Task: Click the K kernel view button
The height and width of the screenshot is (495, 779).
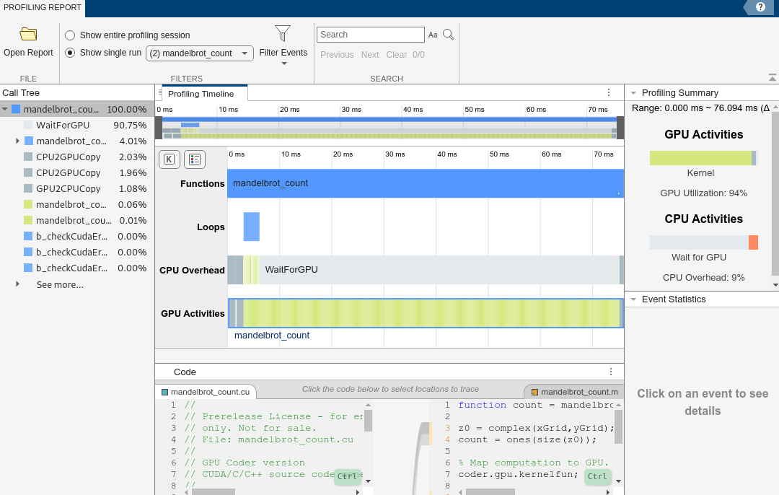Action: [x=169, y=159]
